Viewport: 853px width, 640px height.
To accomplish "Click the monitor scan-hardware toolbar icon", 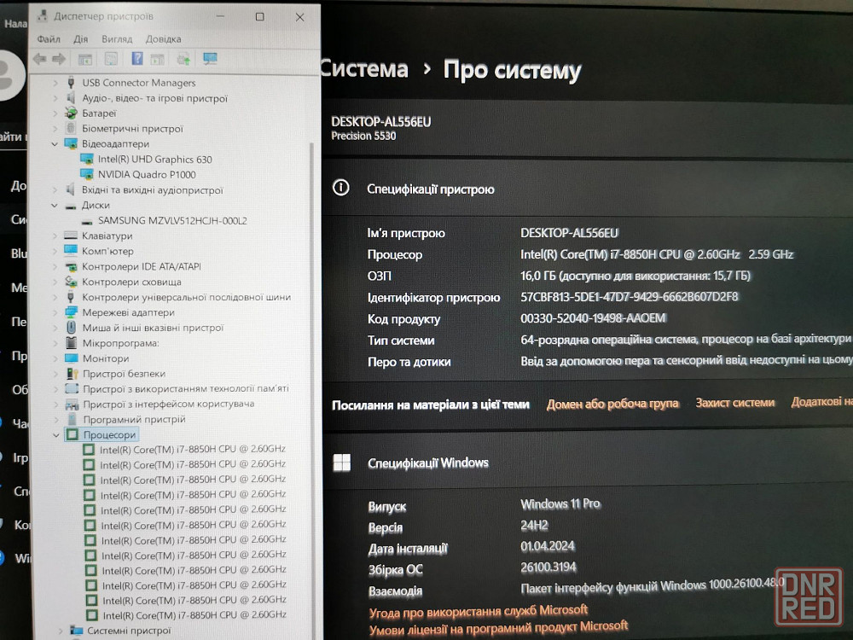I will [210, 59].
